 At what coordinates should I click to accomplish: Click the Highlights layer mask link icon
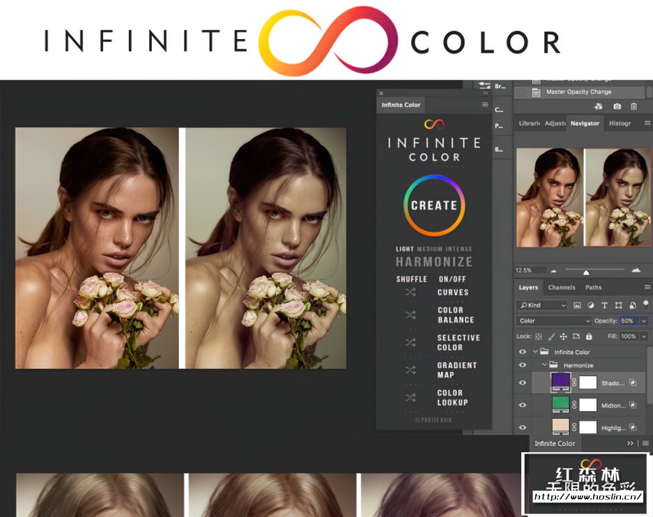click(x=574, y=427)
